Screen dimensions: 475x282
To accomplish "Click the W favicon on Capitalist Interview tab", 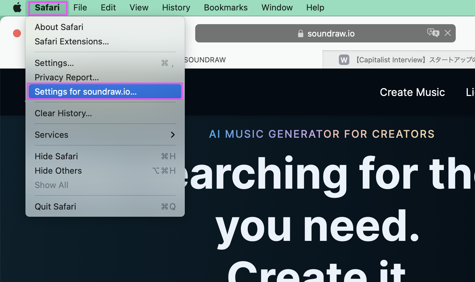I will (x=344, y=60).
